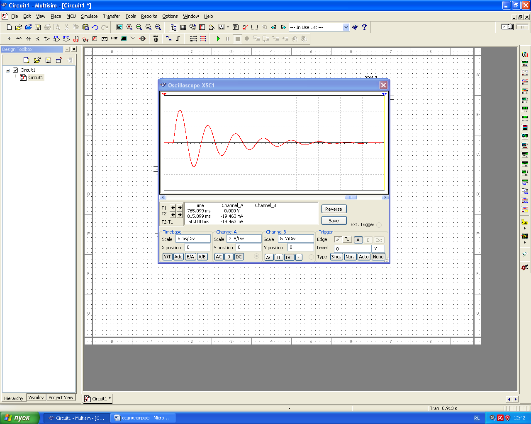Choose falling edge trigger
This screenshot has width=531, height=424.
pos(348,240)
